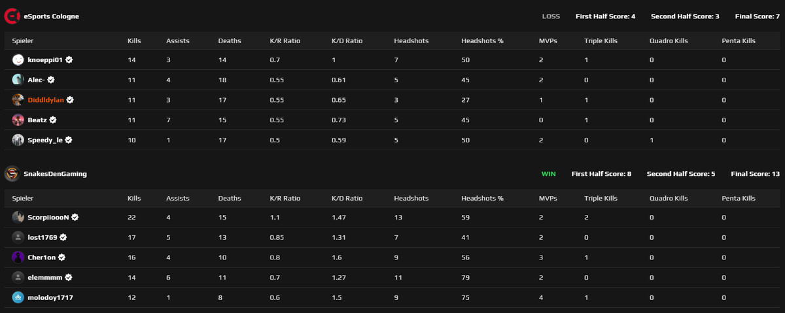Click the SnakesDenGaming team logo

click(x=12, y=174)
